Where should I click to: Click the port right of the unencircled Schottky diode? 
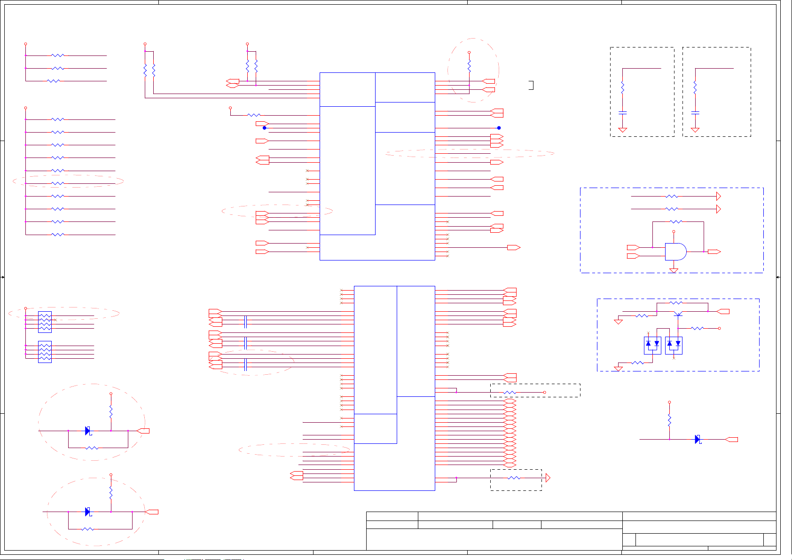tap(731, 440)
